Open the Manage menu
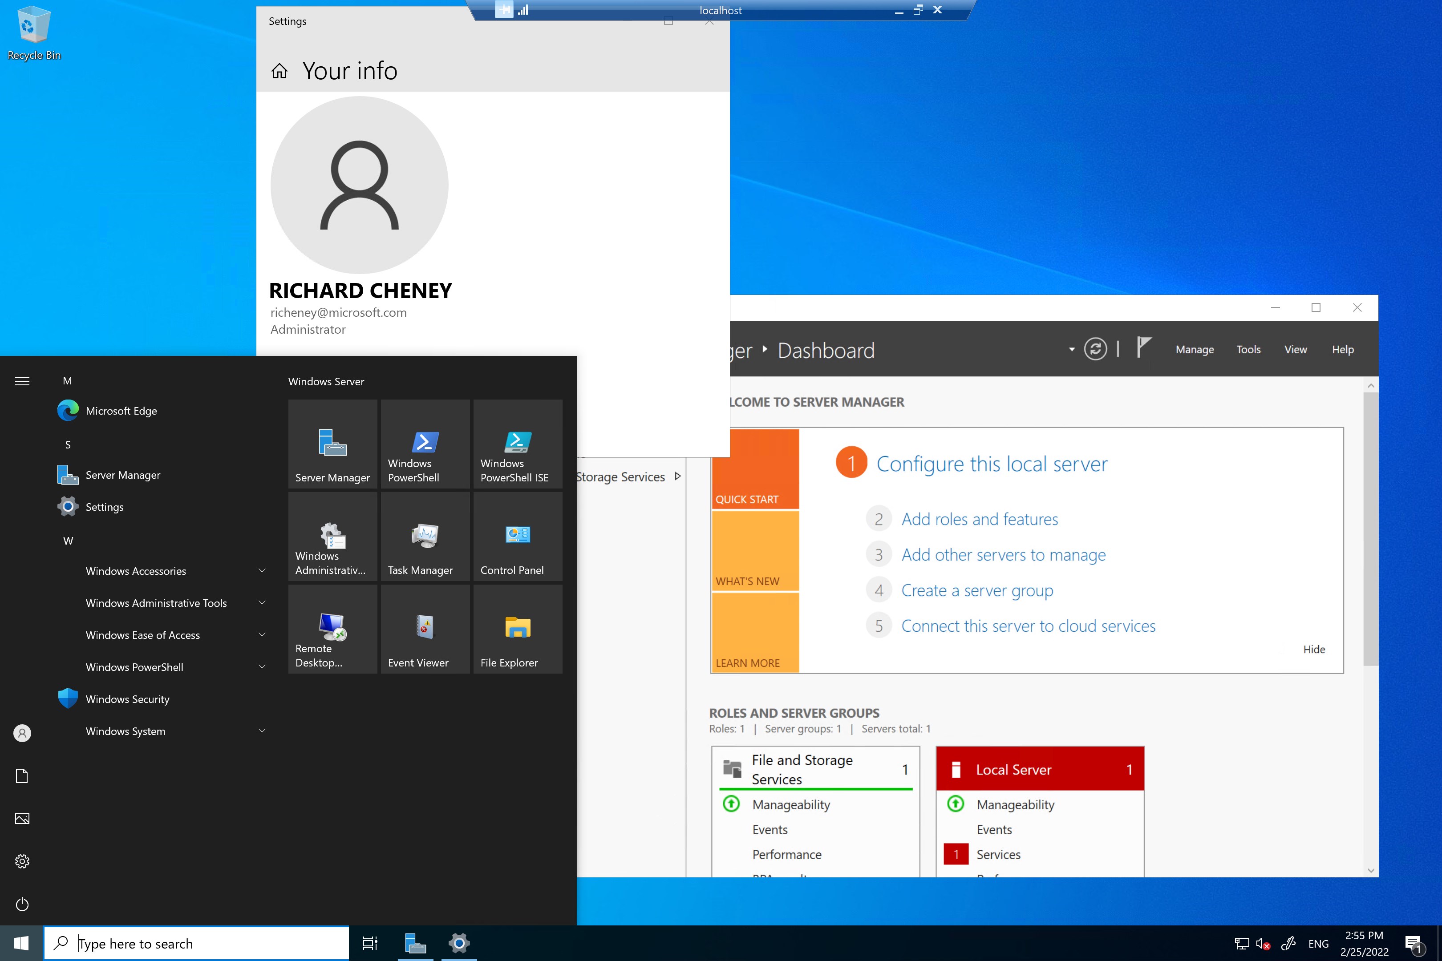This screenshot has height=961, width=1442. tap(1194, 349)
